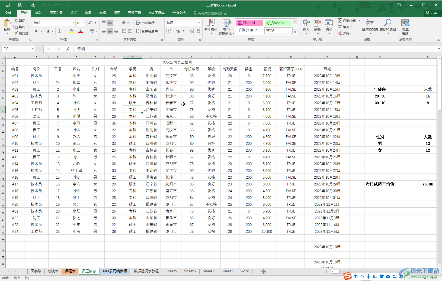The width and height of the screenshot is (442, 281).
Task: Open the 公式 ribbon tab
Action: [x=74, y=13]
